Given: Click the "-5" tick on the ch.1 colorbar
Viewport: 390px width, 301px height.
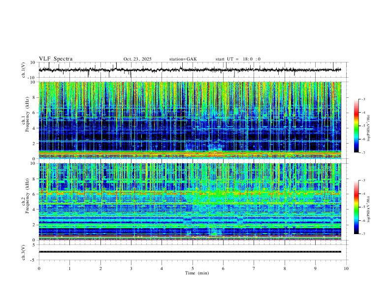Looking at the screenshot, I should click(x=363, y=126).
